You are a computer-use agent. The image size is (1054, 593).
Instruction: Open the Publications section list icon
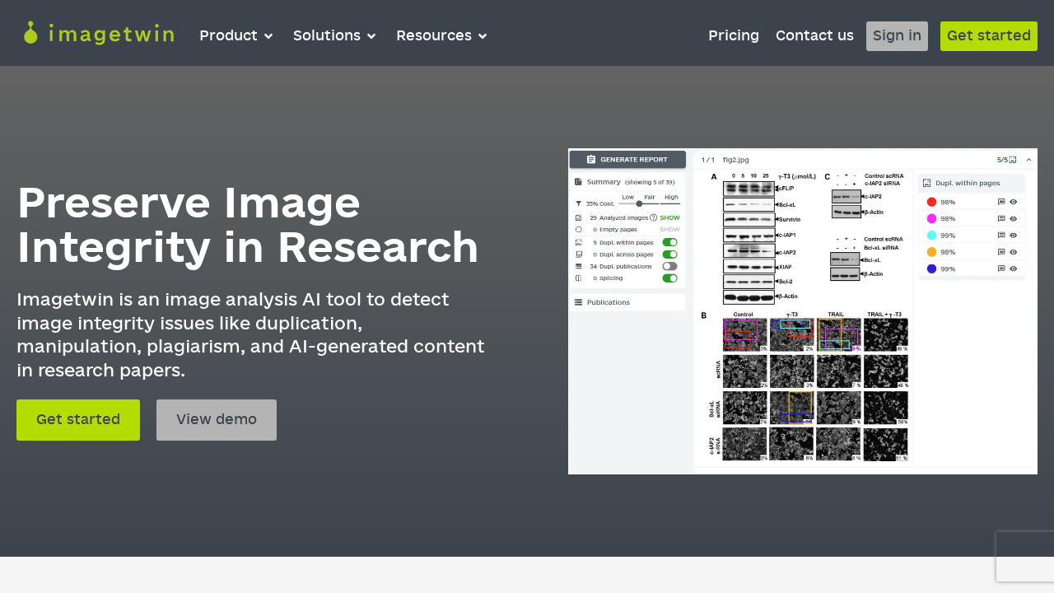579,301
